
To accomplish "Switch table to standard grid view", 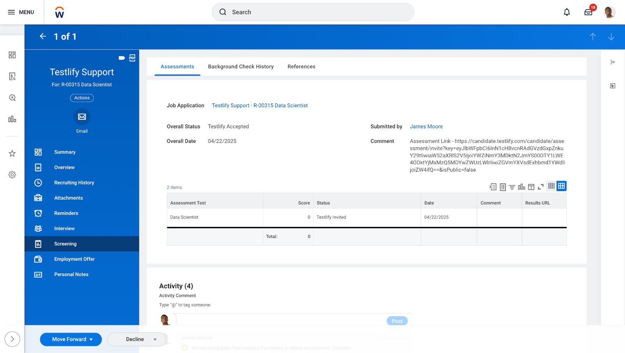I will (561, 186).
